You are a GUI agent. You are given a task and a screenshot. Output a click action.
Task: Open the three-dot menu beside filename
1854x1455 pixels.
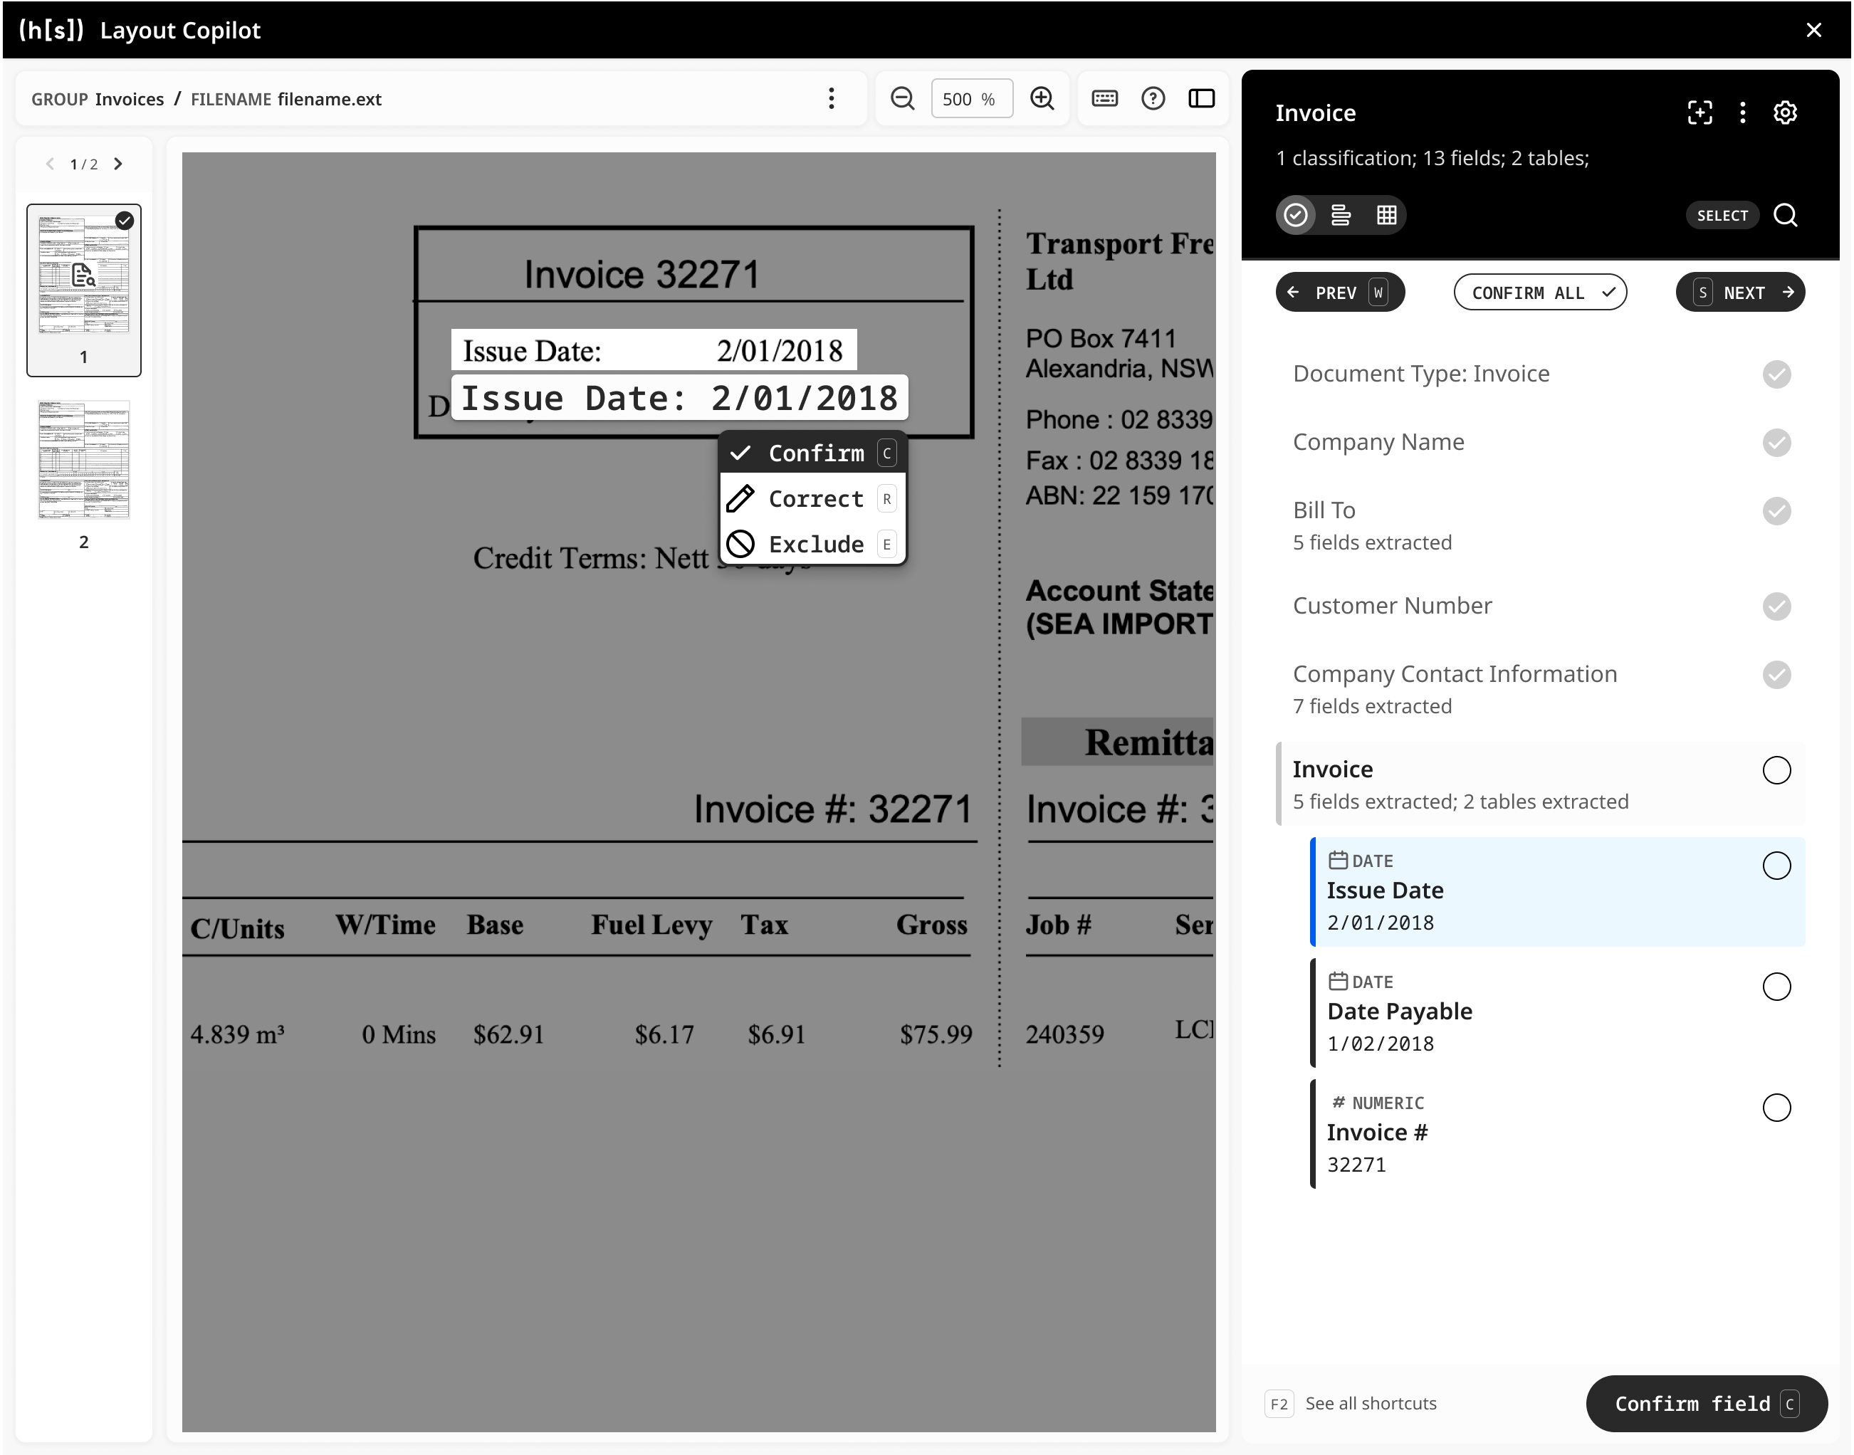(x=832, y=99)
